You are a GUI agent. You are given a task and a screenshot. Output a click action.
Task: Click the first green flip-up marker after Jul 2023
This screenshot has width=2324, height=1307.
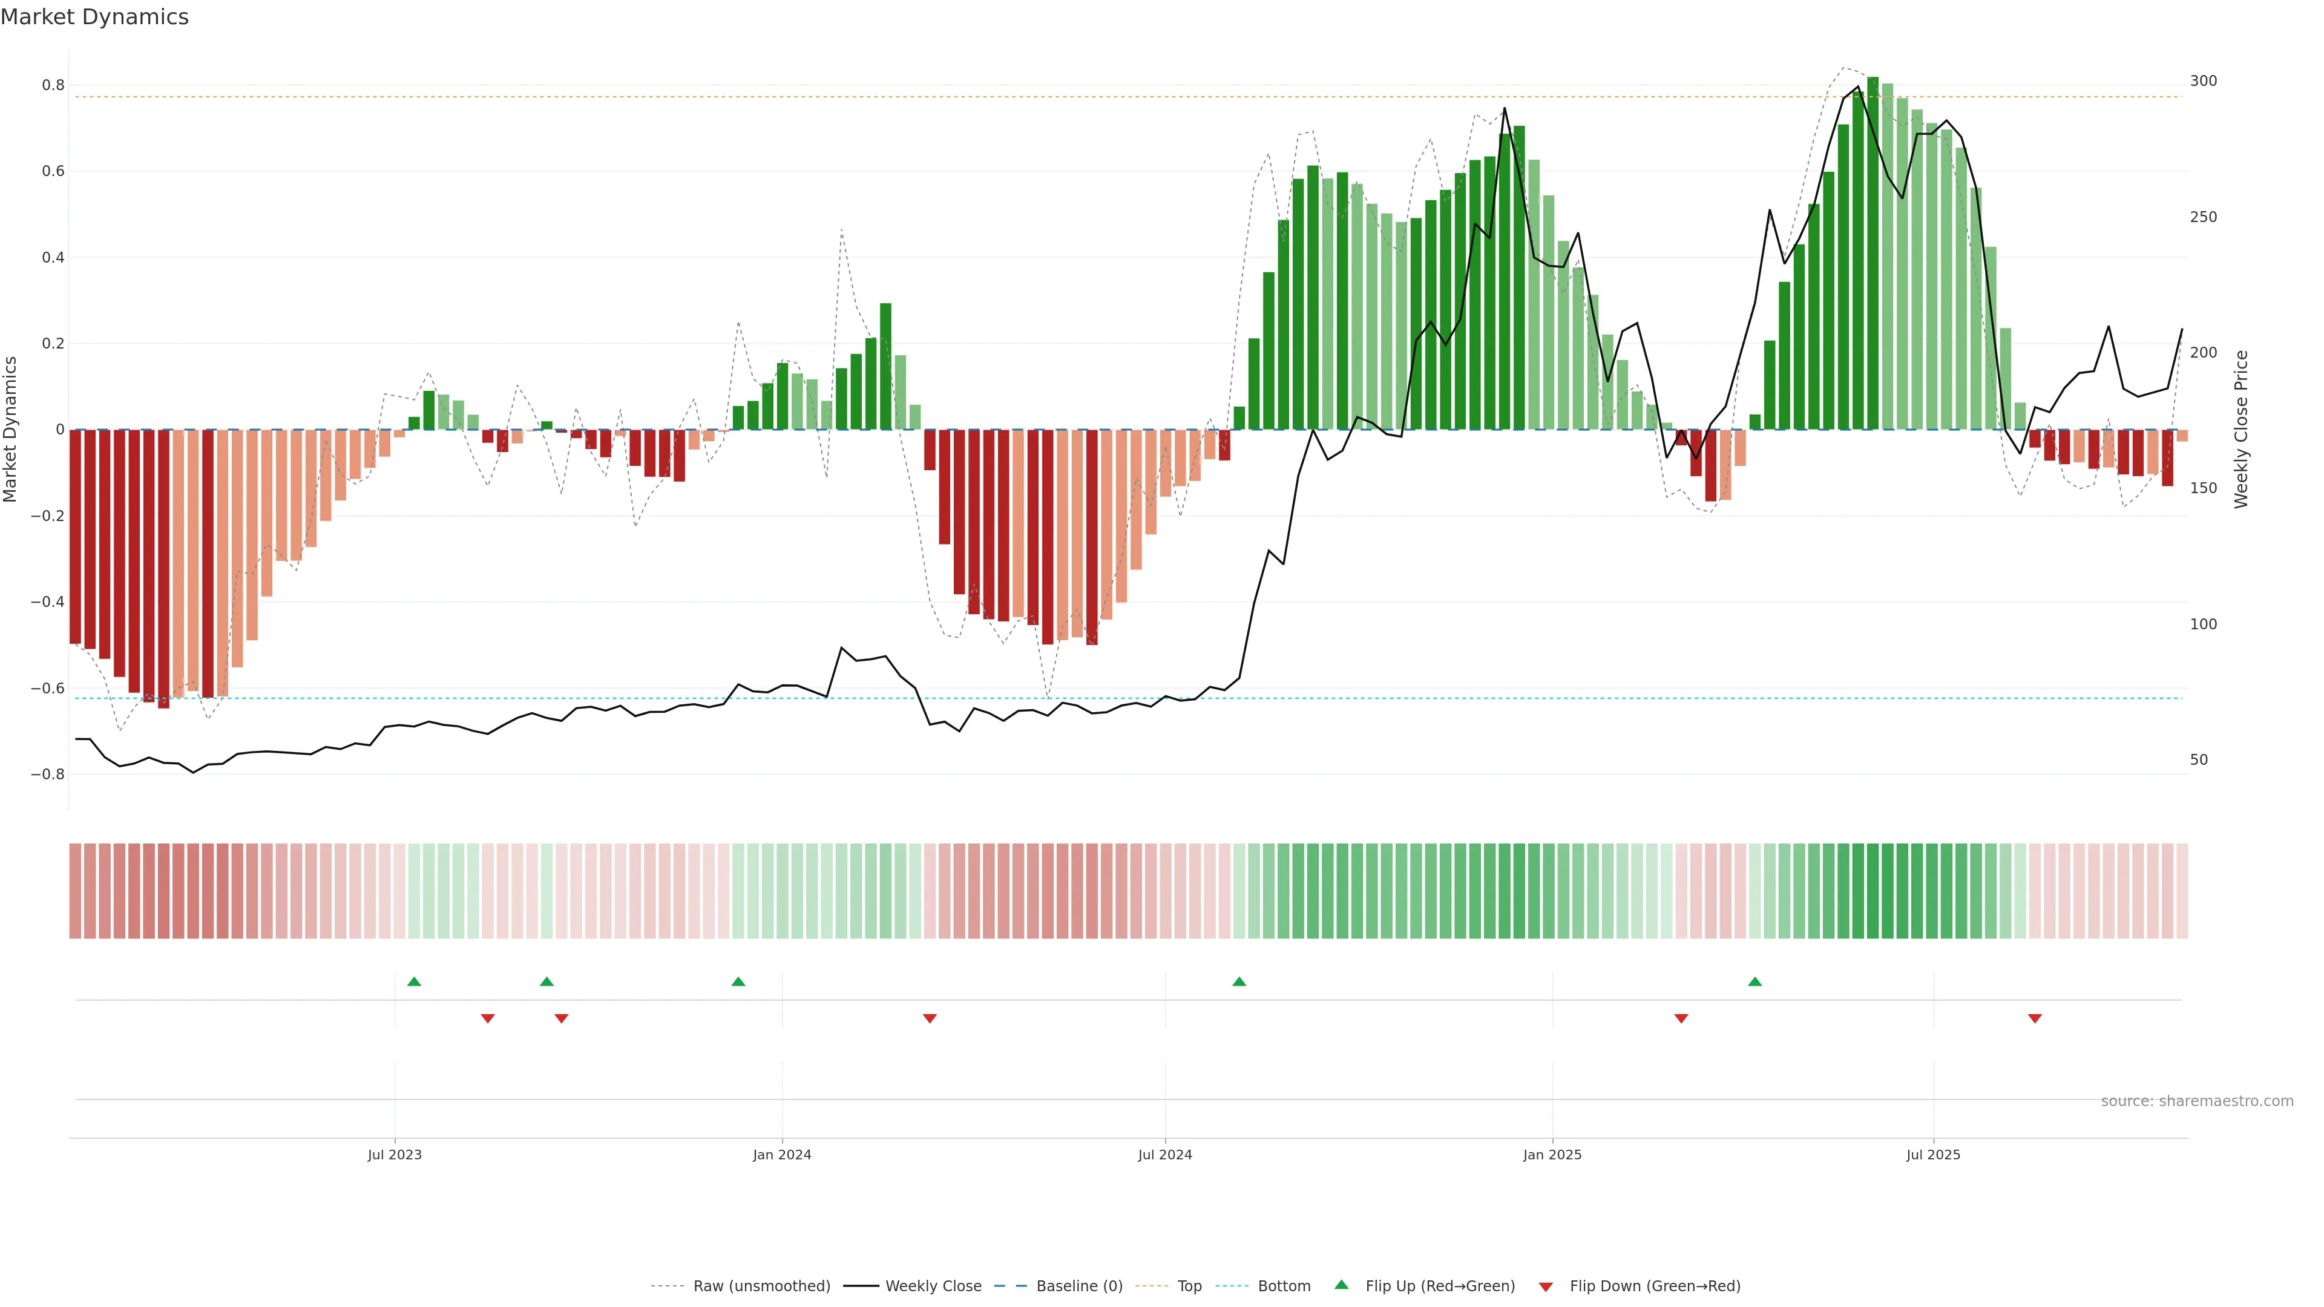tap(414, 981)
